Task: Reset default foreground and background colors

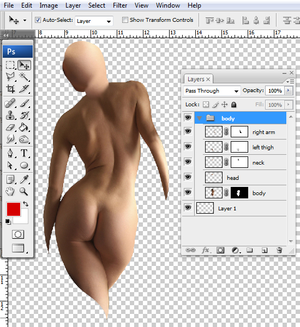Action: [8, 222]
